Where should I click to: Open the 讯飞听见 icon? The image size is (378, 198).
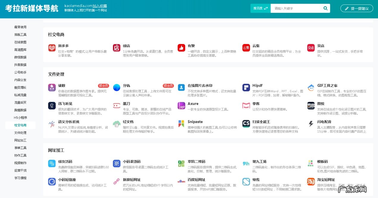[x=52, y=105]
